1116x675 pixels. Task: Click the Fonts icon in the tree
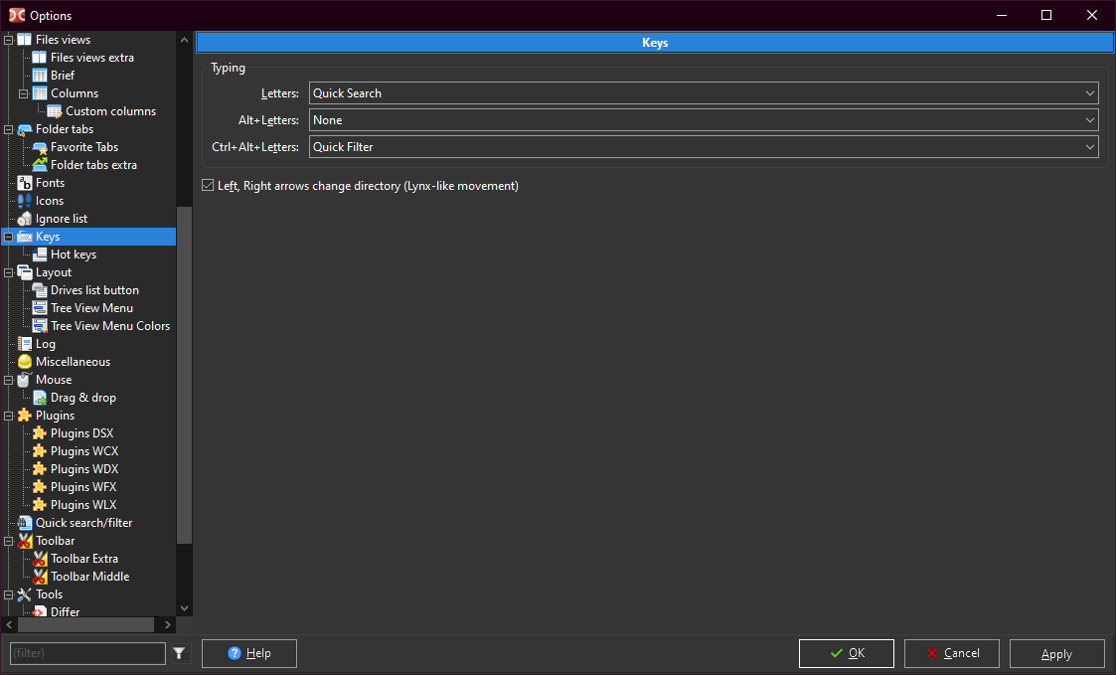coord(25,183)
